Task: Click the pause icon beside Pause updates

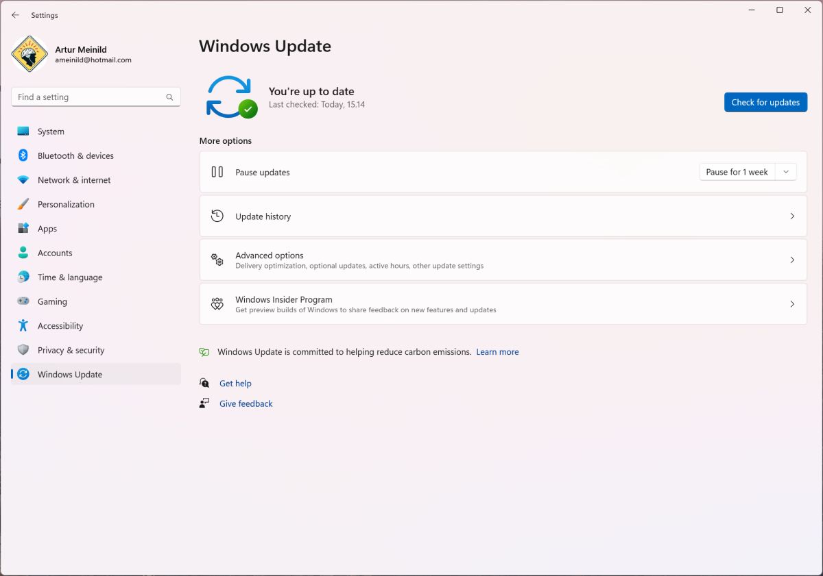Action: [217, 172]
